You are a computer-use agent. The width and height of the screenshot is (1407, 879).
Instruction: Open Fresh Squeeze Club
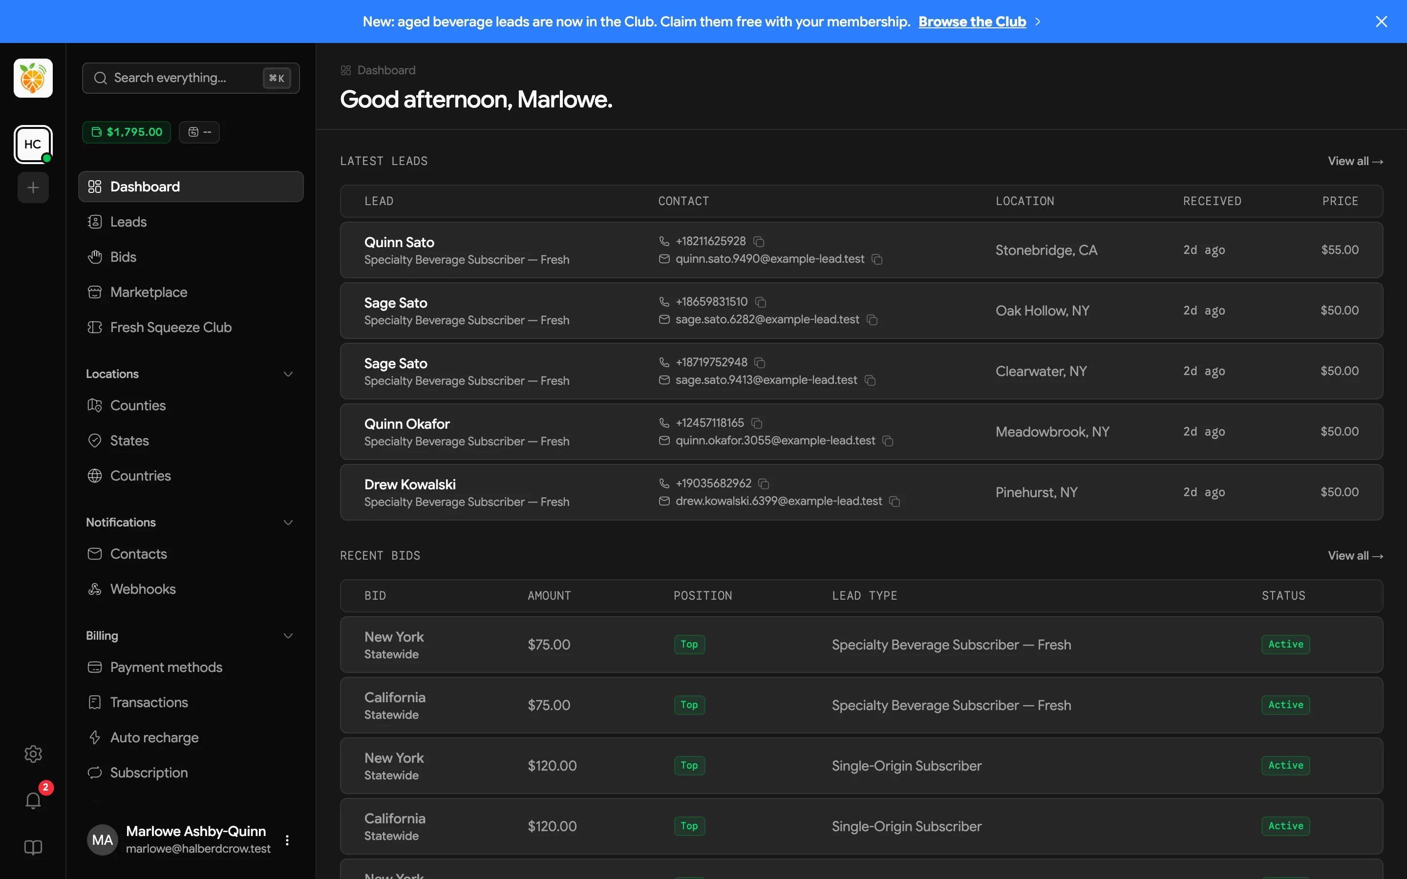tap(191, 327)
